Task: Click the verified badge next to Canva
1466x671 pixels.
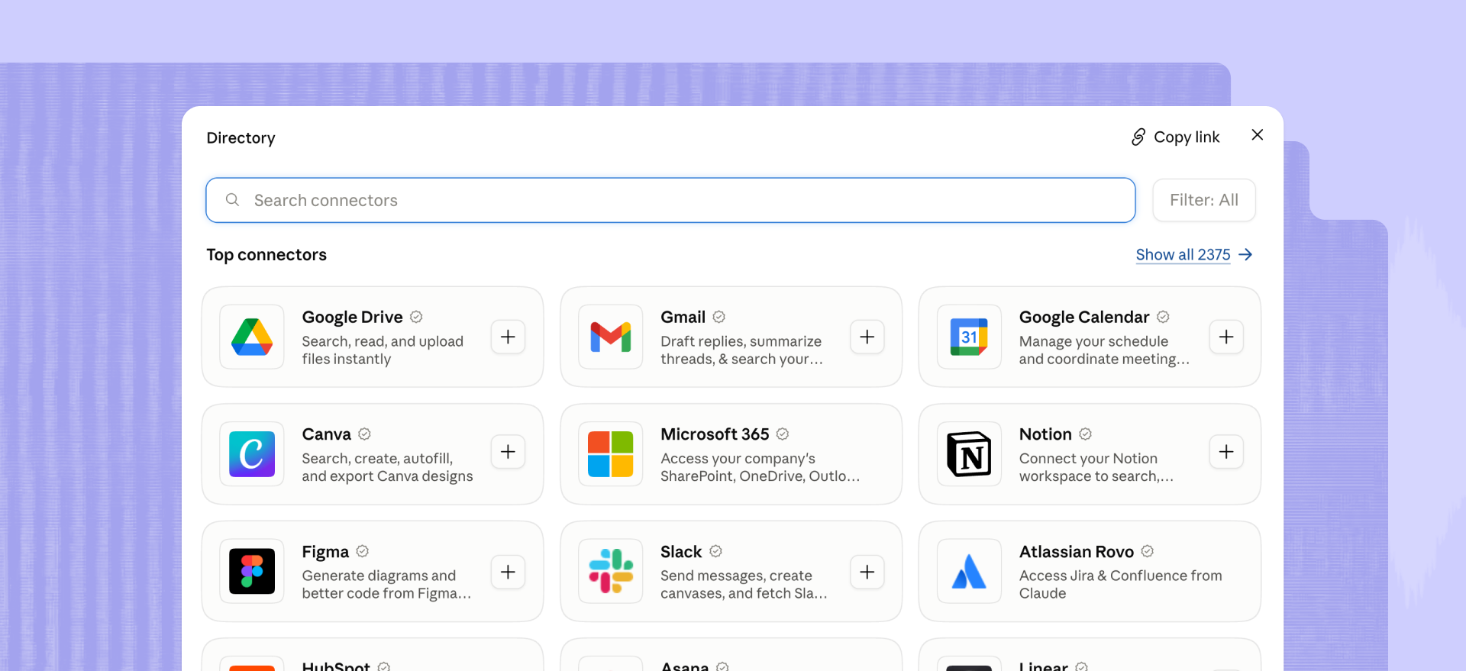Action: [x=365, y=434]
